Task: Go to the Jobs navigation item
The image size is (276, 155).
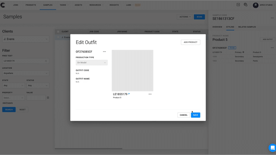Action: (x=16, y=5)
